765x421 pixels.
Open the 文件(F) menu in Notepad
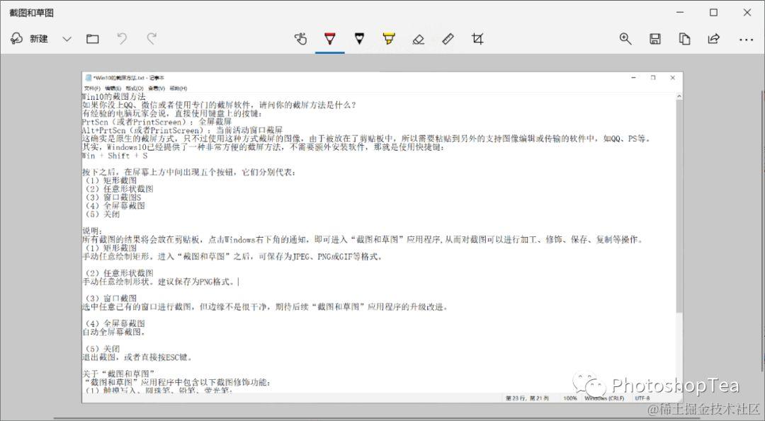pyautogui.click(x=92, y=88)
